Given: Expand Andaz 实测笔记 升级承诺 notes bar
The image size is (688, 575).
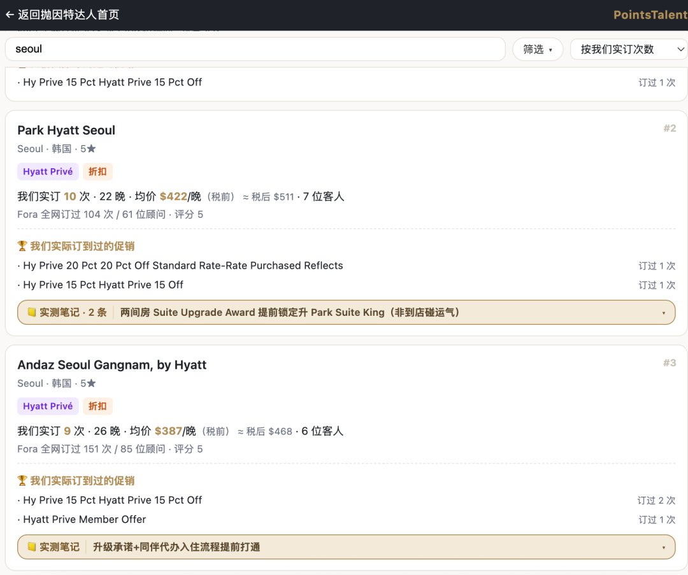Looking at the screenshot, I should [x=346, y=547].
